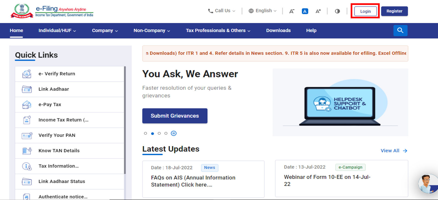Image resolution: width=438 pixels, height=200 pixels.
Task: Go to the Home tab
Action: (16, 31)
